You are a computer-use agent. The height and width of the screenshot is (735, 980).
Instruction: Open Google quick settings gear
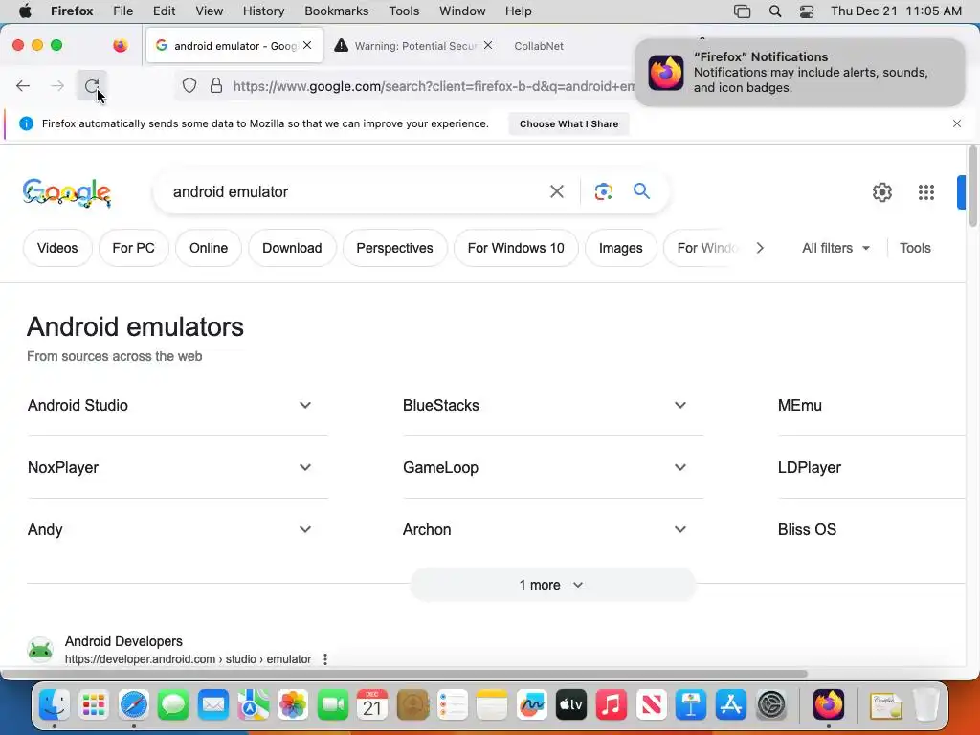[x=881, y=191]
